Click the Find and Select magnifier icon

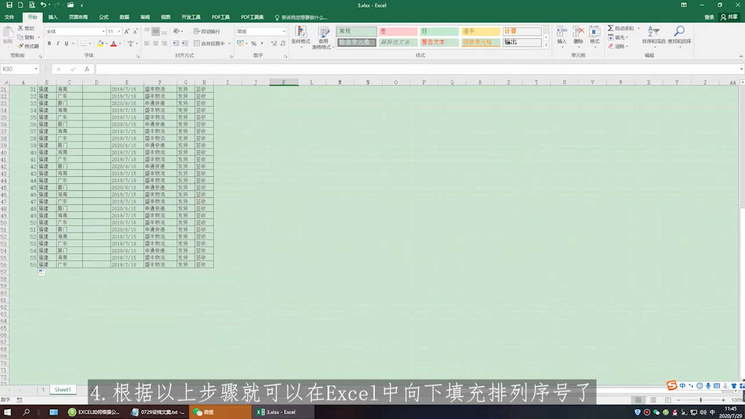coord(679,31)
